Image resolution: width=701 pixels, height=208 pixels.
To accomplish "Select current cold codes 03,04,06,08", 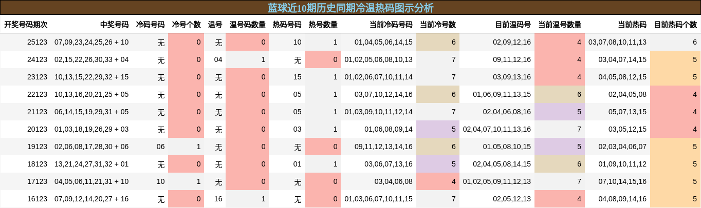I will [x=394, y=181].
